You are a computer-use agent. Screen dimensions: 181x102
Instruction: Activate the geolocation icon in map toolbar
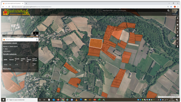tap(178, 28)
